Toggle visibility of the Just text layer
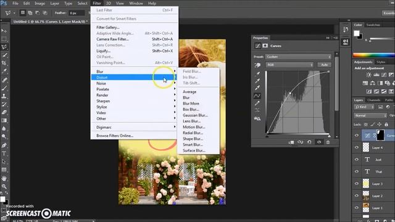Viewport: 395px width, 222px height. click(x=357, y=160)
